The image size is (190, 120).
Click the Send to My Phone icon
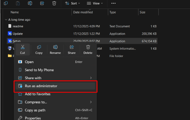pyautogui.click(x=20, y=70)
